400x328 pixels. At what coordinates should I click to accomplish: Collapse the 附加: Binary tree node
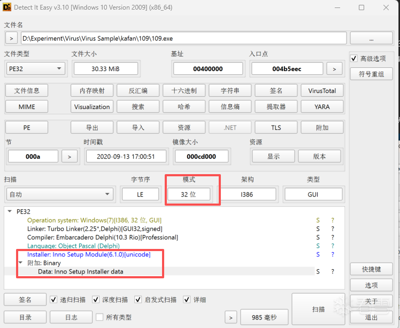(x=21, y=263)
